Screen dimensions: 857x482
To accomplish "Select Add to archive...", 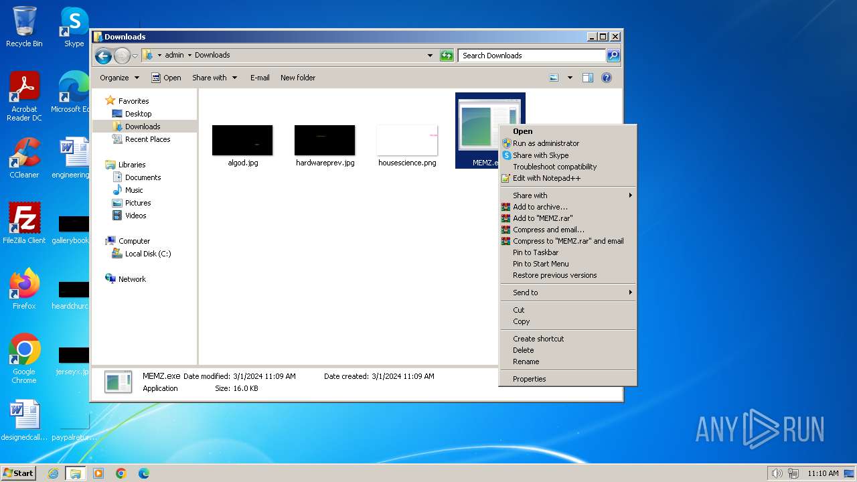I will pos(568,207).
